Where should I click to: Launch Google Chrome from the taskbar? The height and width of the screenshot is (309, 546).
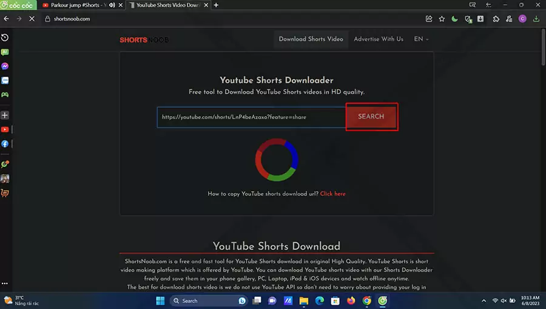(366, 301)
